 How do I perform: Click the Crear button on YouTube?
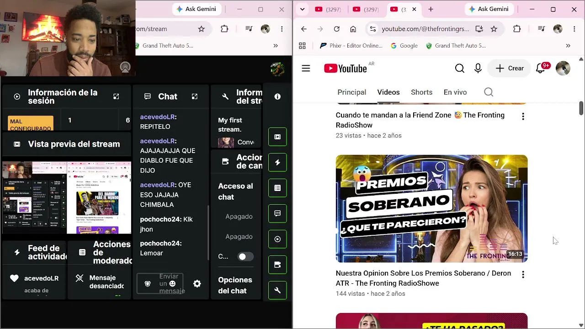510,69
